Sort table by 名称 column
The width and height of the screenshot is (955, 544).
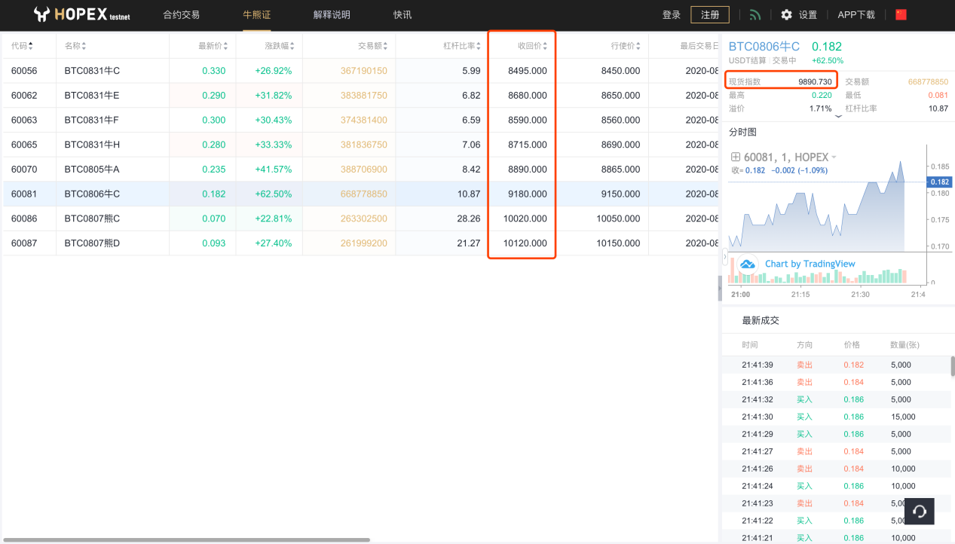tap(75, 46)
